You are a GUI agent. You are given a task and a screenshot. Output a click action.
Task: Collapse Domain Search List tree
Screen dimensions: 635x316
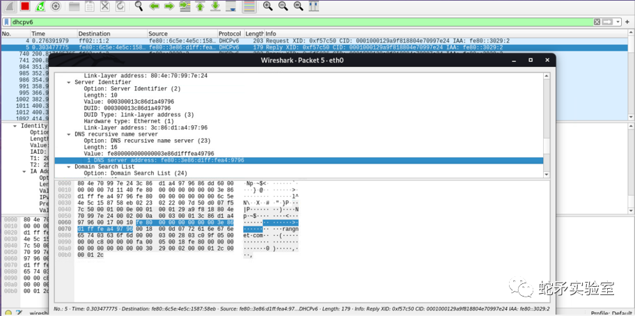(69, 166)
